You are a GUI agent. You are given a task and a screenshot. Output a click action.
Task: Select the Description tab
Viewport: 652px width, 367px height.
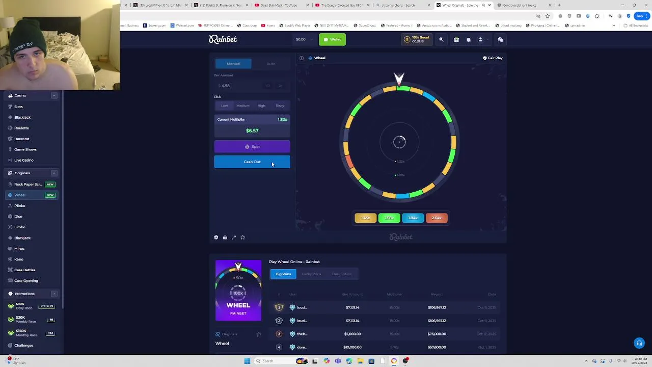(341, 274)
